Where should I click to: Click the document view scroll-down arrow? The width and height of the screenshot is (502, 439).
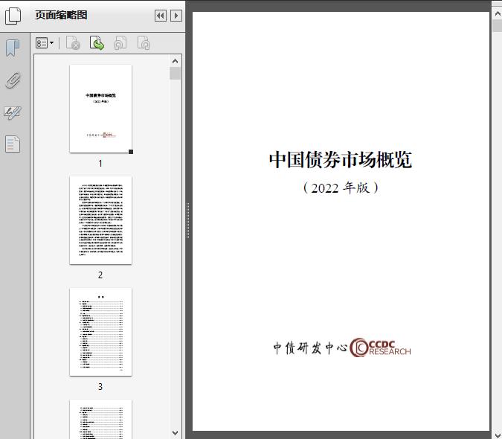pos(498,435)
